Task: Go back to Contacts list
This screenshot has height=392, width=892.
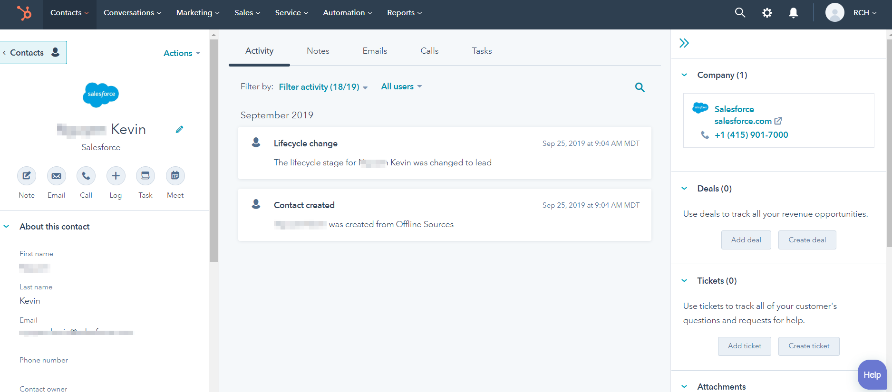Action: pyautogui.click(x=33, y=52)
